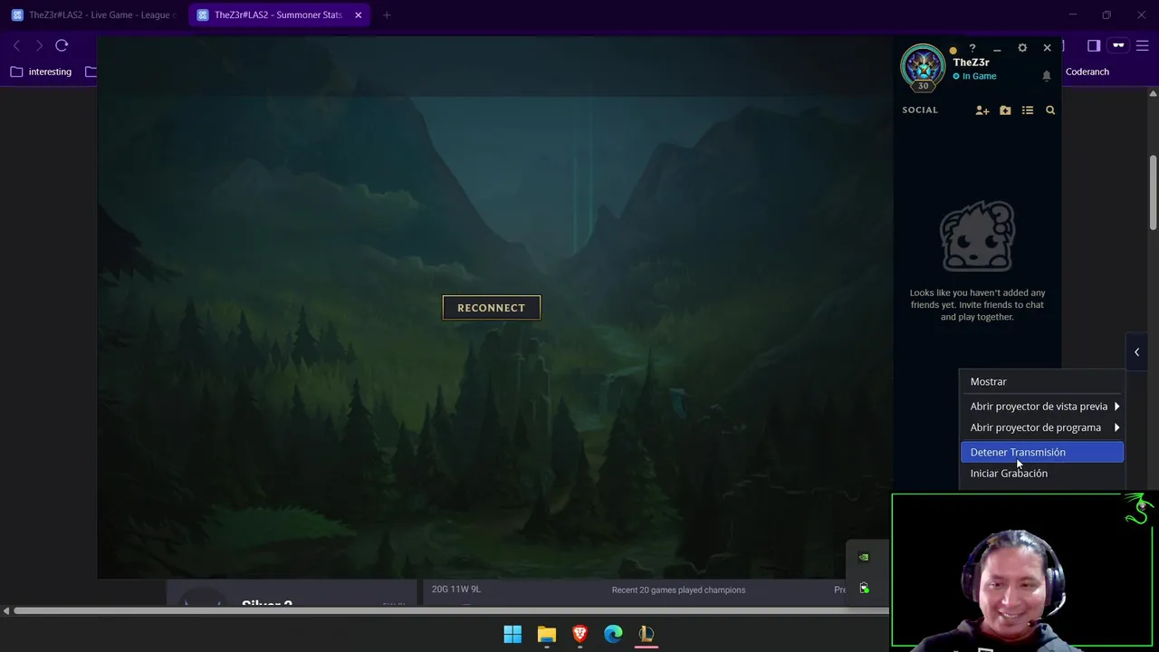This screenshot has width=1159, height=652.
Task: Open Brave browser from the taskbar
Action: [579, 634]
